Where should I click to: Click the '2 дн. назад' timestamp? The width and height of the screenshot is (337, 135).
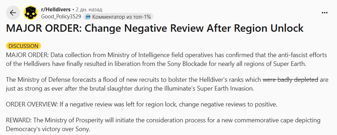(89, 10)
